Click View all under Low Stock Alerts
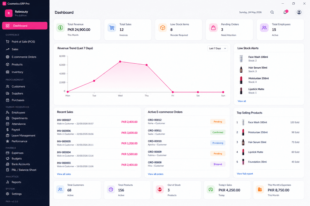The height and width of the screenshot is (206, 310). [242, 101]
